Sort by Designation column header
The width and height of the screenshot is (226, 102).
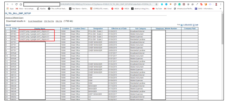[98, 29]
